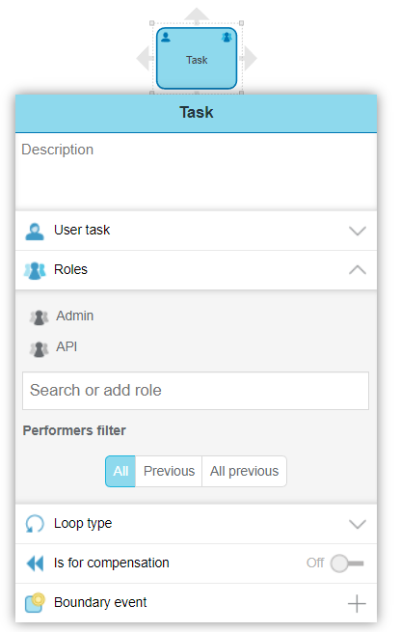Viewport: 400px width, 632px height.
Task: Click the compensation rewind icon
Action: (35, 563)
